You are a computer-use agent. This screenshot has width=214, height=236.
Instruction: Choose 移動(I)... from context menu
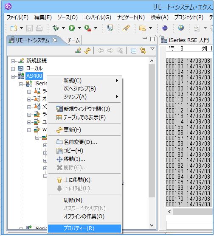84,159
